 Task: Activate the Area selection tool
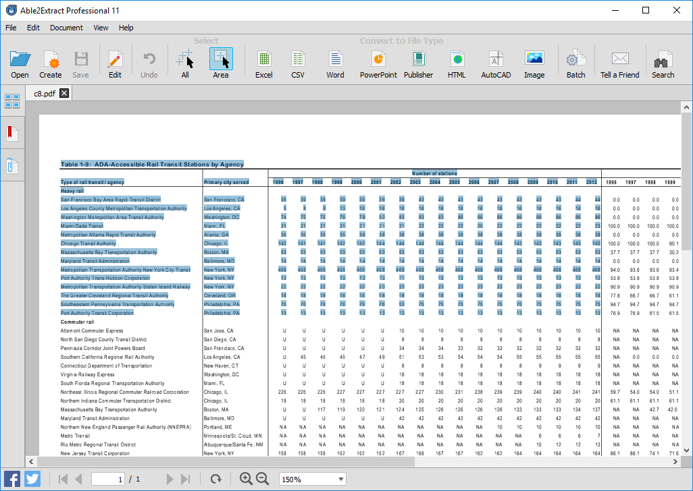point(221,64)
